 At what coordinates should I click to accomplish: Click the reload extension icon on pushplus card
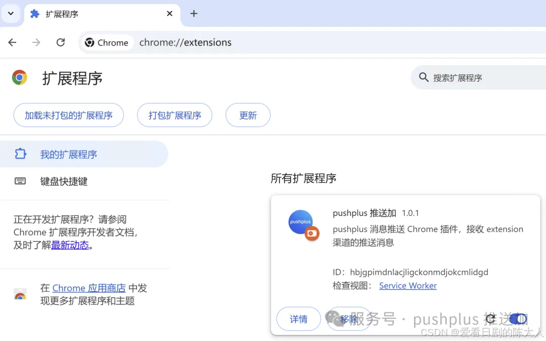490,319
